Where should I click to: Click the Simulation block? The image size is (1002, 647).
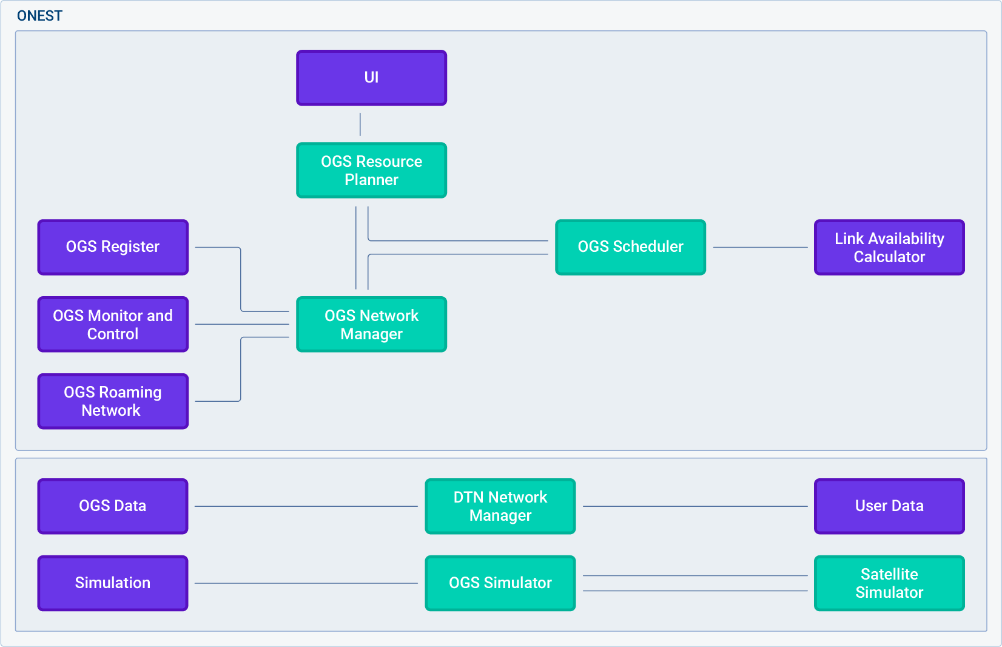click(x=112, y=583)
